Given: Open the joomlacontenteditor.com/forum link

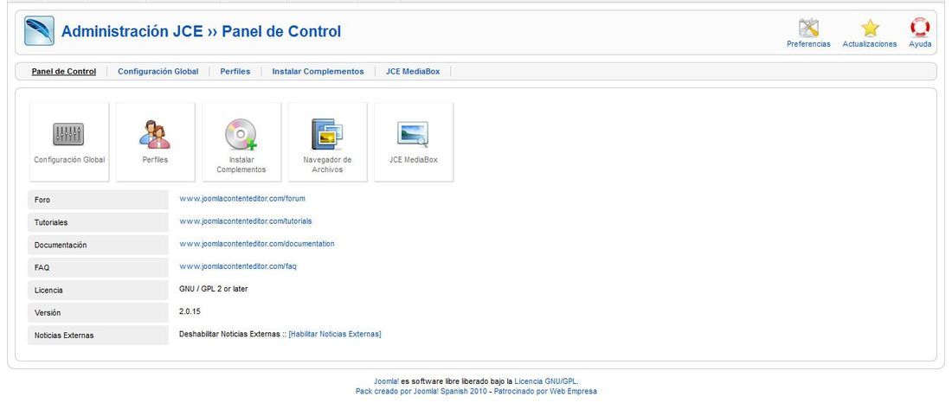Looking at the screenshot, I should (242, 198).
